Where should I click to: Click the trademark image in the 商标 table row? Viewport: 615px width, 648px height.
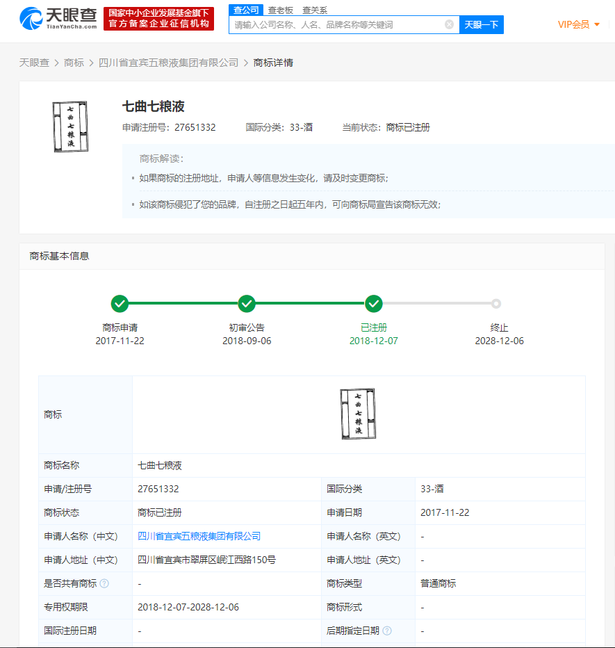[x=358, y=414]
